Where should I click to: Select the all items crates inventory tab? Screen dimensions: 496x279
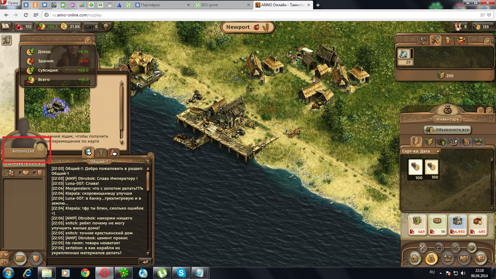tap(417, 142)
